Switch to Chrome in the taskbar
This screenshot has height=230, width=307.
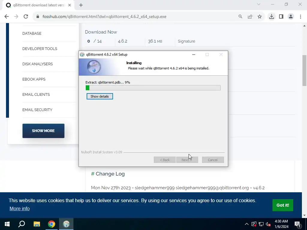click(52, 224)
